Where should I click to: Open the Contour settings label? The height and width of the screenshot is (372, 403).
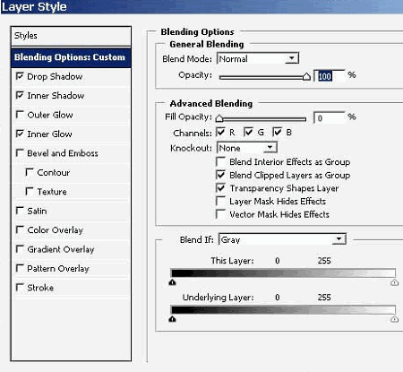click(x=54, y=172)
